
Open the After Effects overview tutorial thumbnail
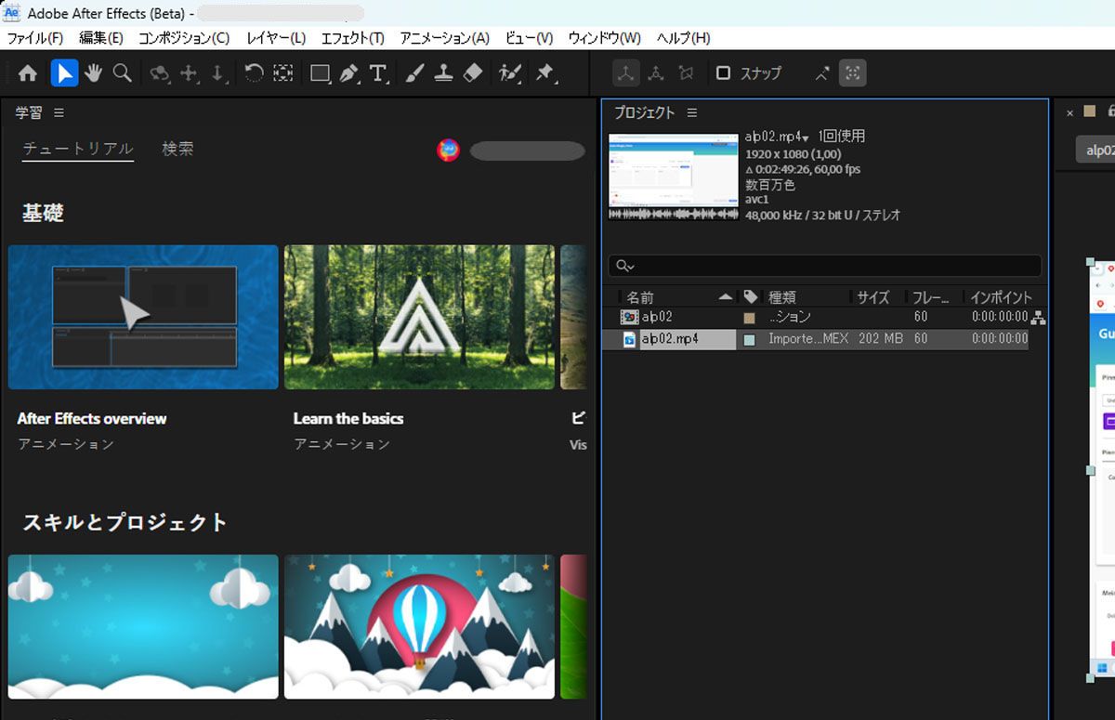(x=143, y=317)
